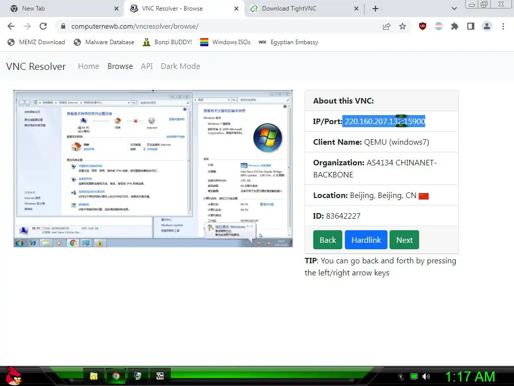The image size is (514, 386).
Task: Show hidden tray icons arrow
Action: [401, 377]
